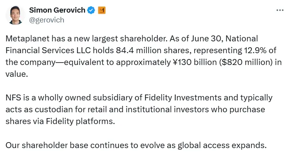Open the three-dot more options menu
290x152 pixels.
pyautogui.click(x=280, y=10)
